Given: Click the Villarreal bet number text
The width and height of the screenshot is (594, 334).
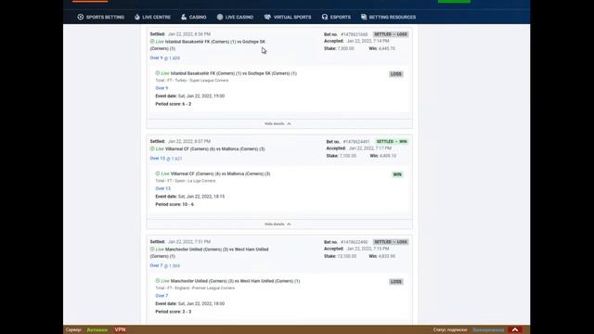Looking at the screenshot, I should [x=356, y=142].
